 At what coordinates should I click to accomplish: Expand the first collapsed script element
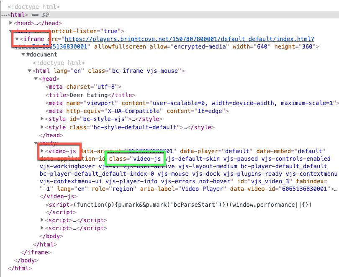(42, 220)
